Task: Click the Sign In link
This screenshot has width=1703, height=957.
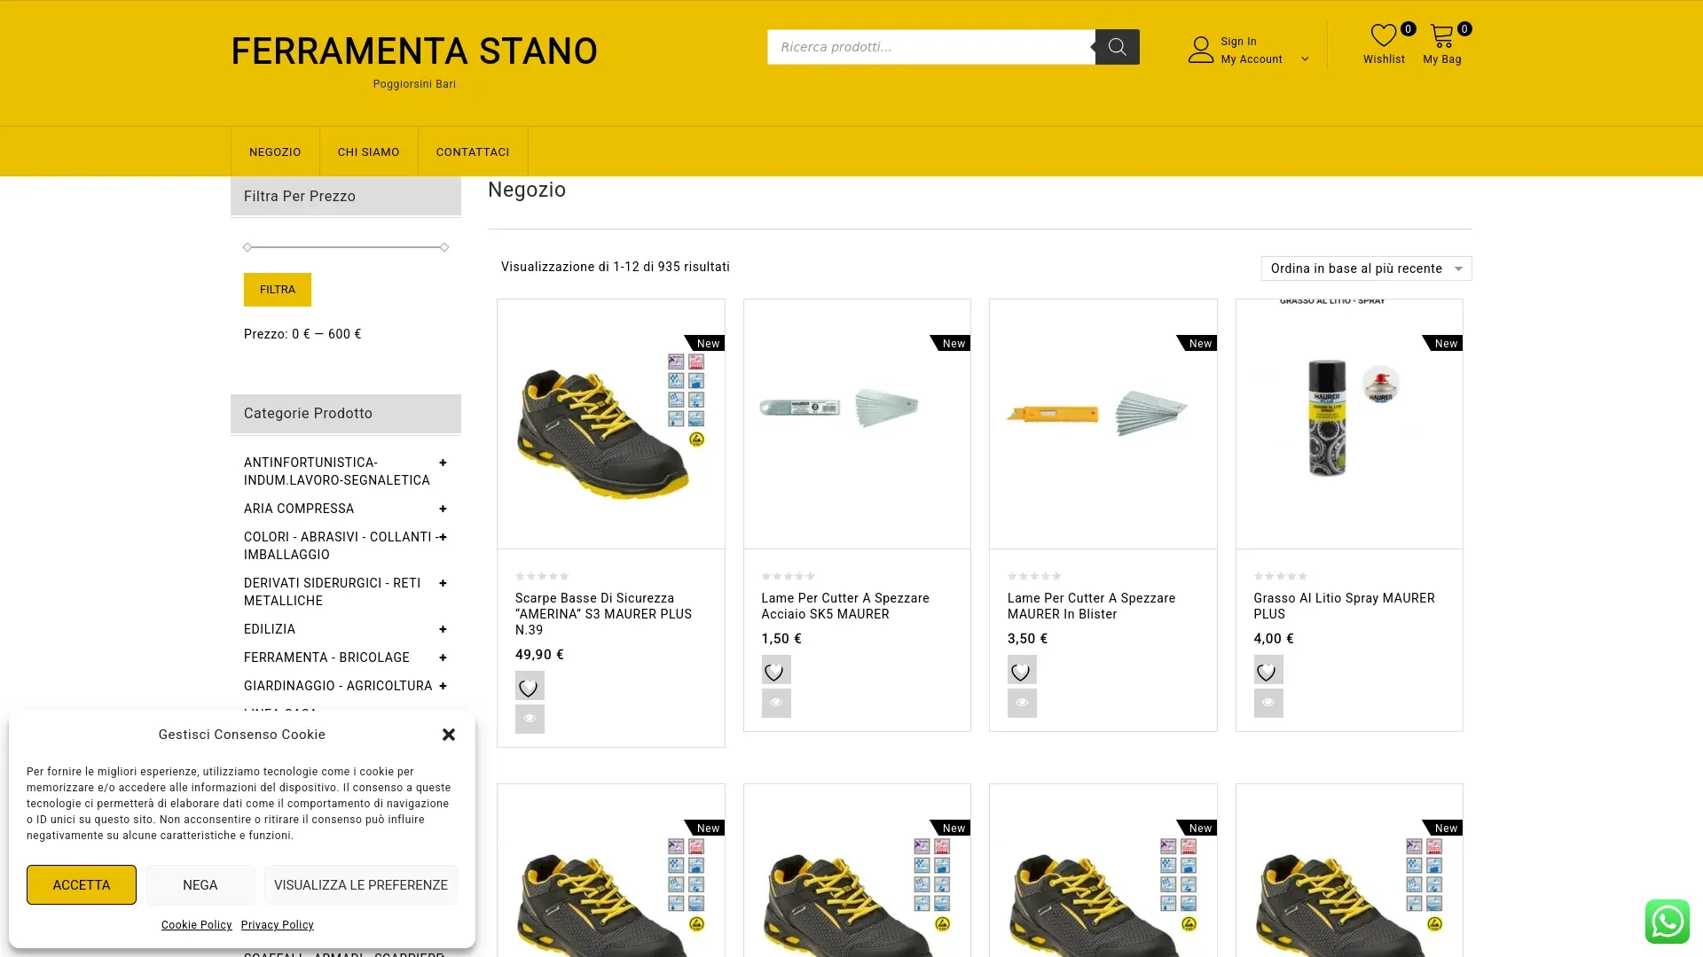Action: pos(1239,42)
